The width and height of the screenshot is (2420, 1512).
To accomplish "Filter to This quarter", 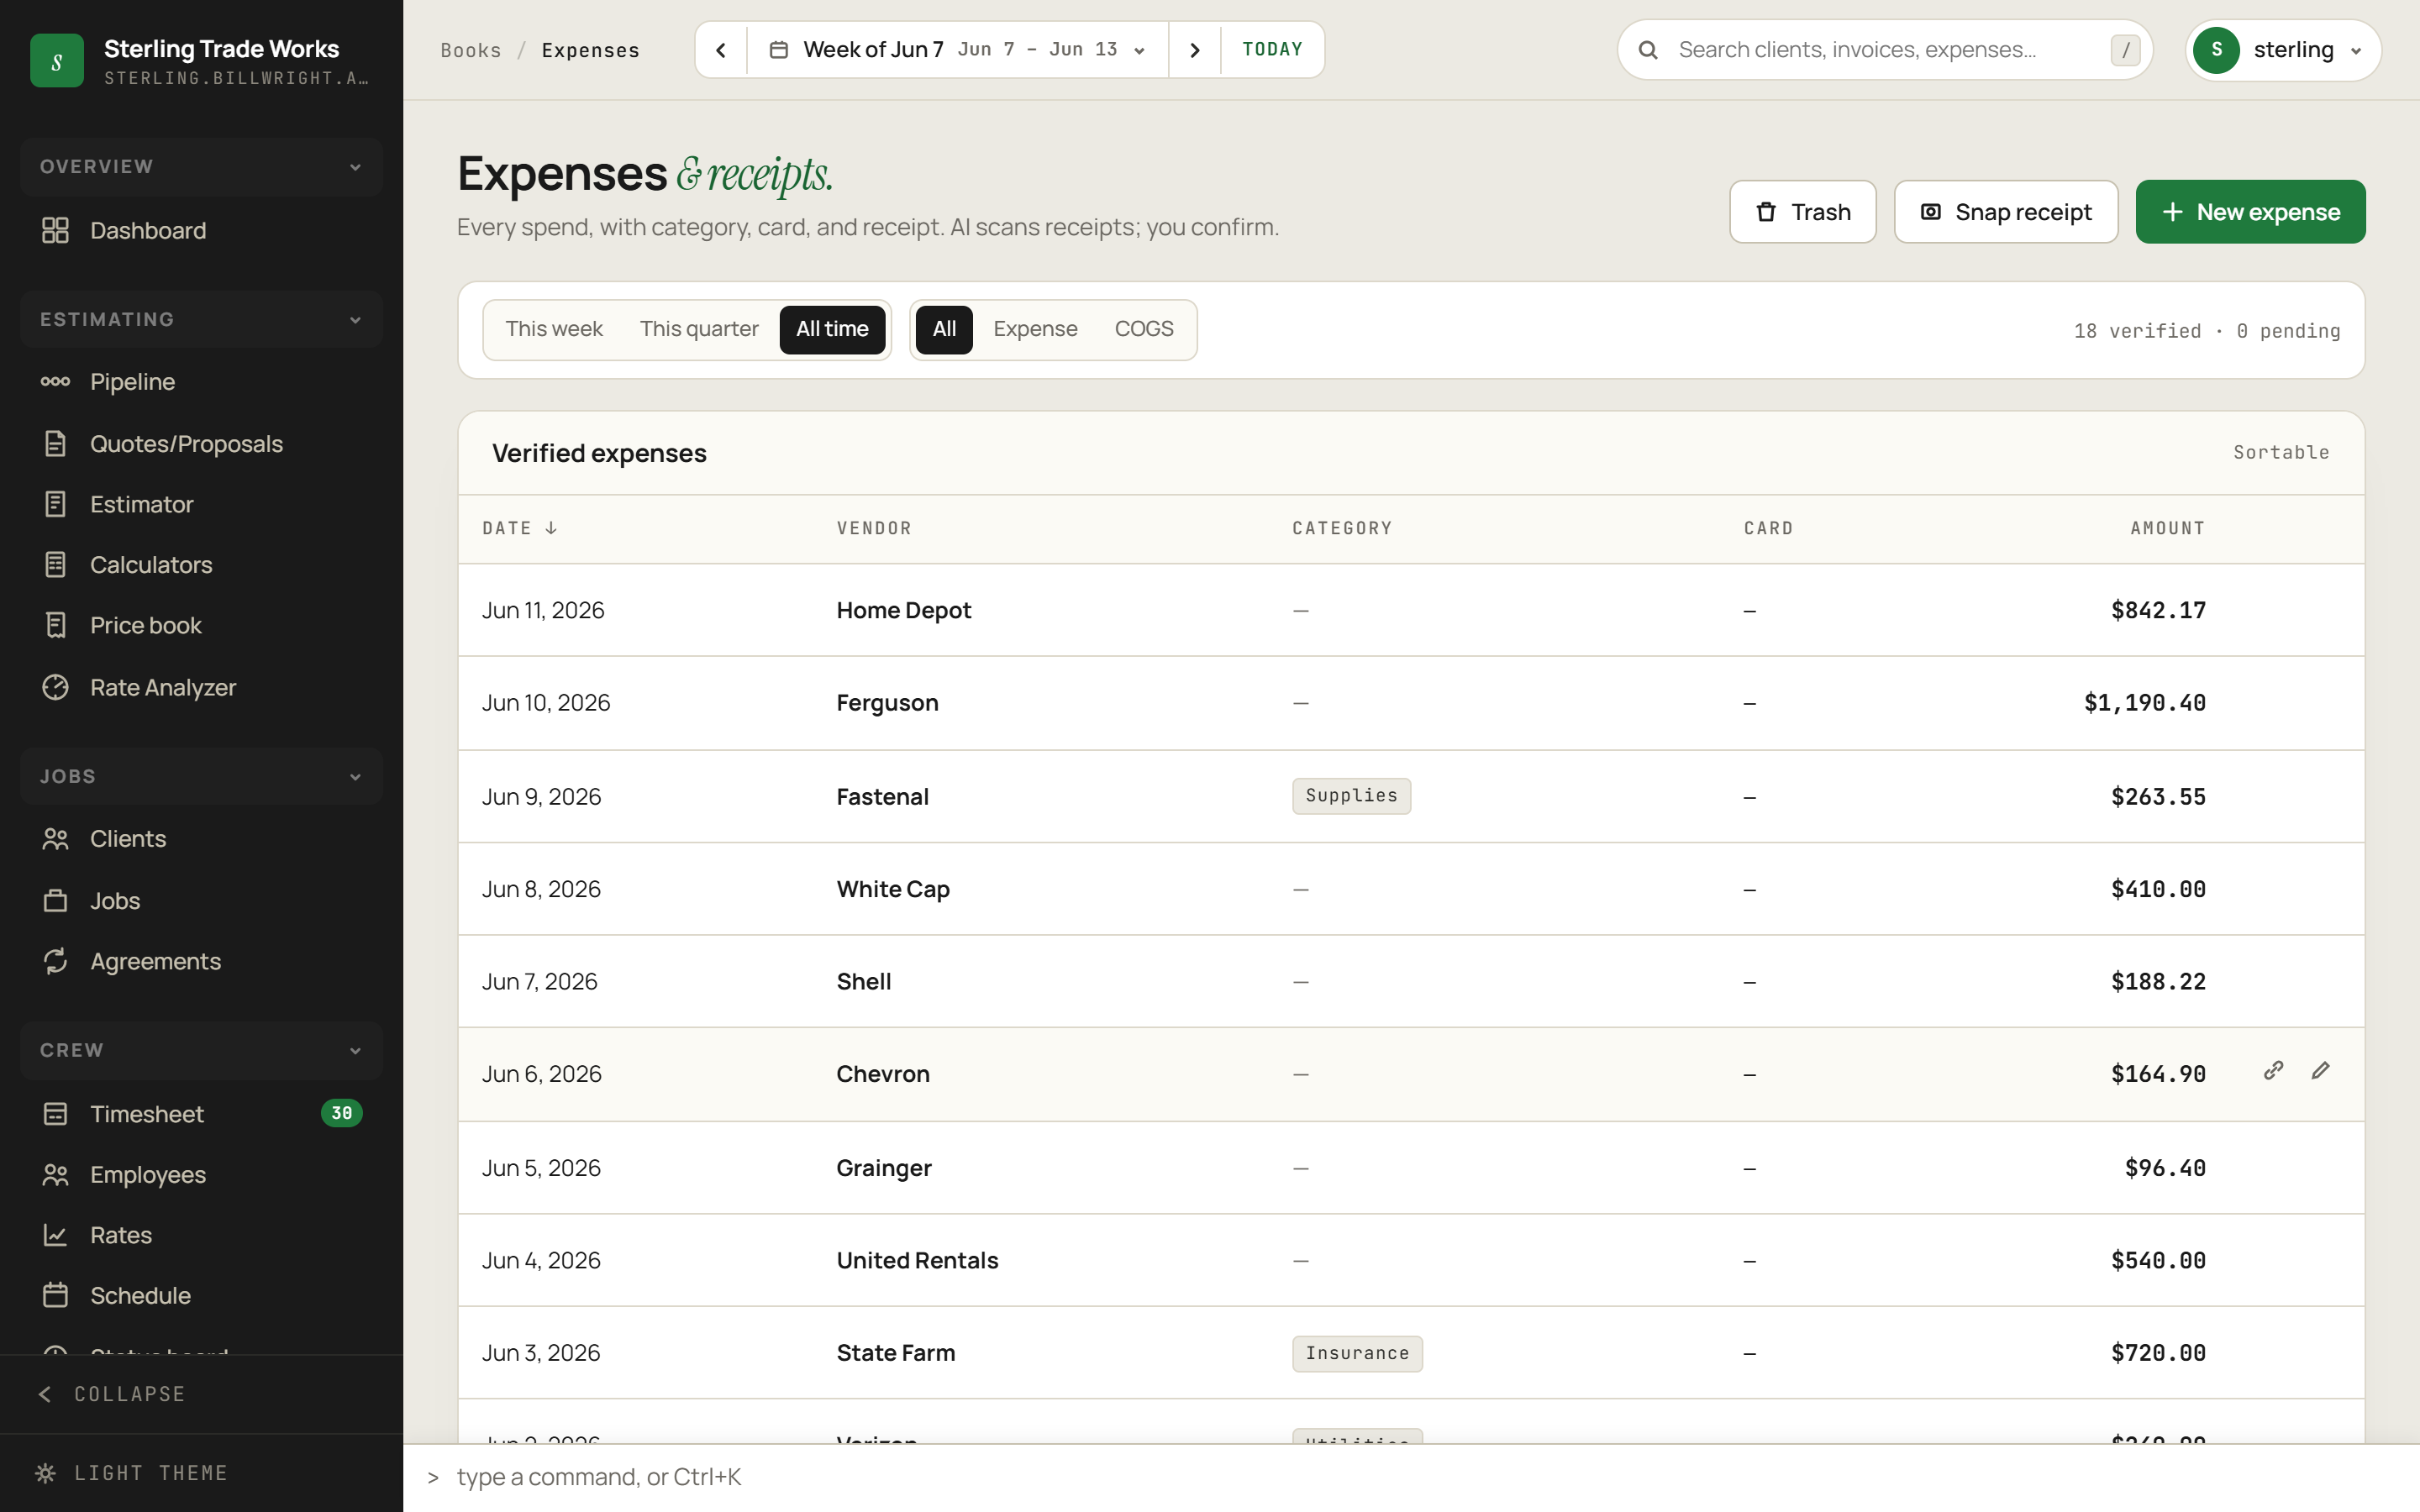I will click(699, 329).
